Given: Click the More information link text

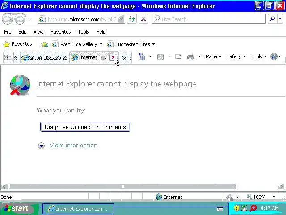Looking at the screenshot, I should (x=73, y=145).
